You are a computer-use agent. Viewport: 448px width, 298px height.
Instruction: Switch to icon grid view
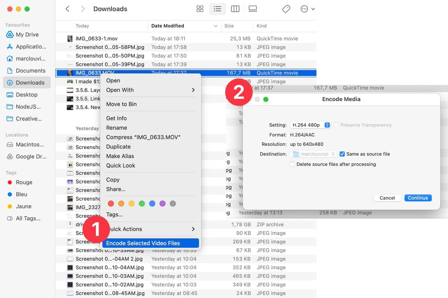click(200, 9)
